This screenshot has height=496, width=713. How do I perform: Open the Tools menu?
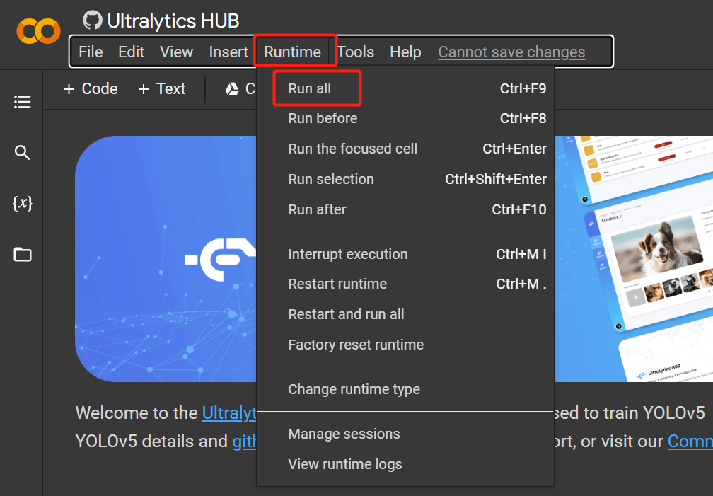pyautogui.click(x=356, y=52)
